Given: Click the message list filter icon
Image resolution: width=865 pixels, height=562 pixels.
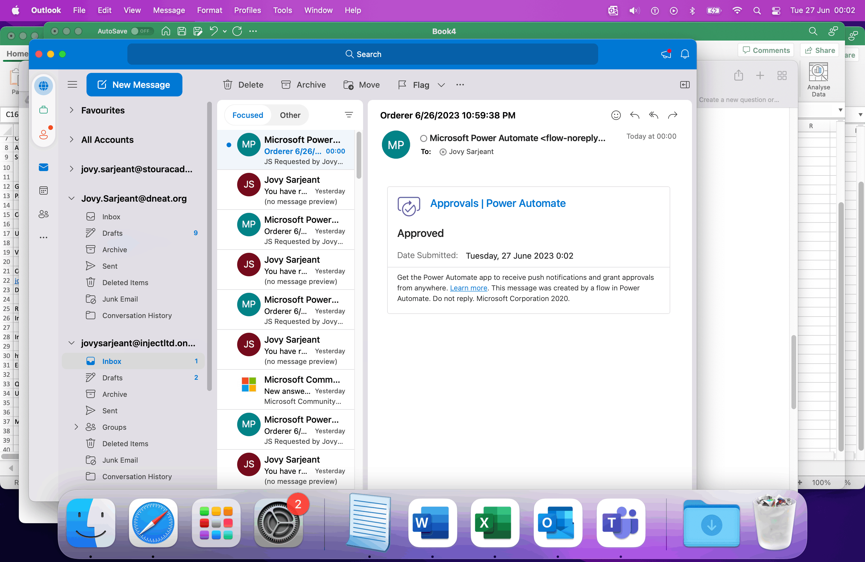Looking at the screenshot, I should point(349,115).
